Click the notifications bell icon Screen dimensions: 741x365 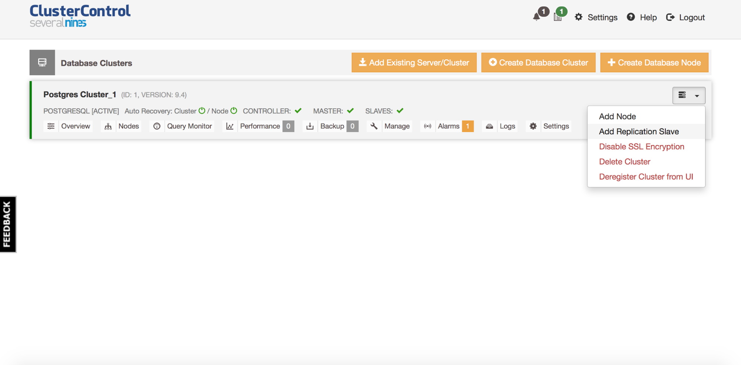536,17
